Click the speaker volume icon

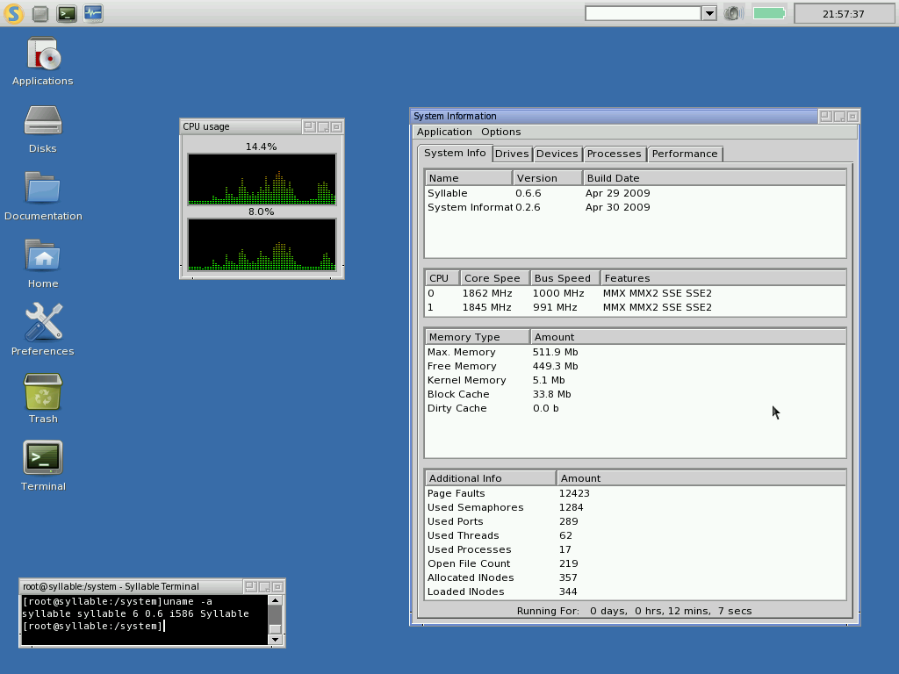pyautogui.click(x=733, y=13)
